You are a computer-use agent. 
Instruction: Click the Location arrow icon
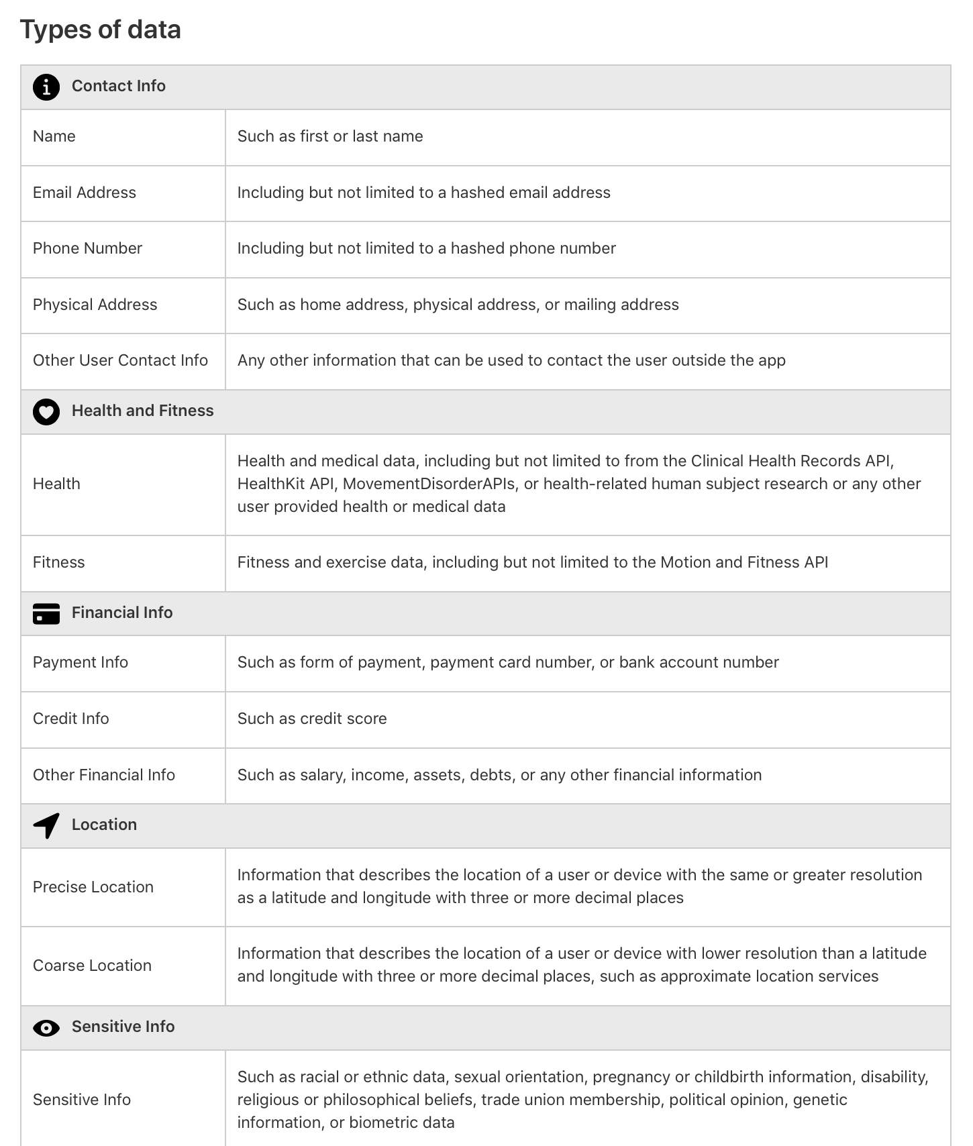pyautogui.click(x=46, y=825)
